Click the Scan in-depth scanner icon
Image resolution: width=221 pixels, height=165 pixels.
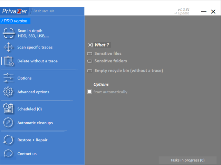(9, 33)
